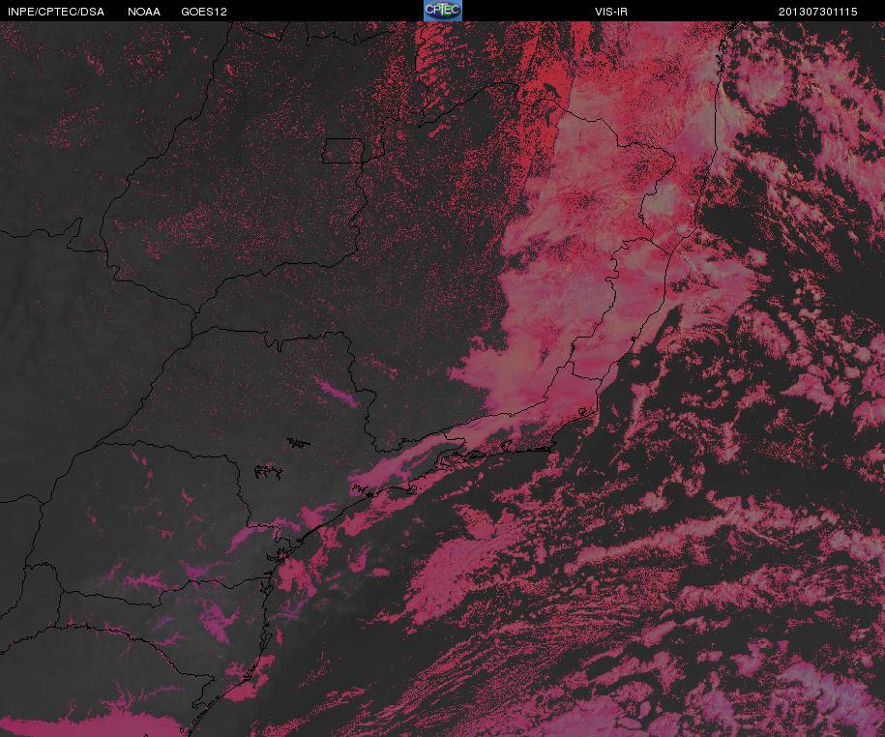Click the 201307301115 timestamp
Viewport: 885px width, 737px height.
pyautogui.click(x=818, y=12)
